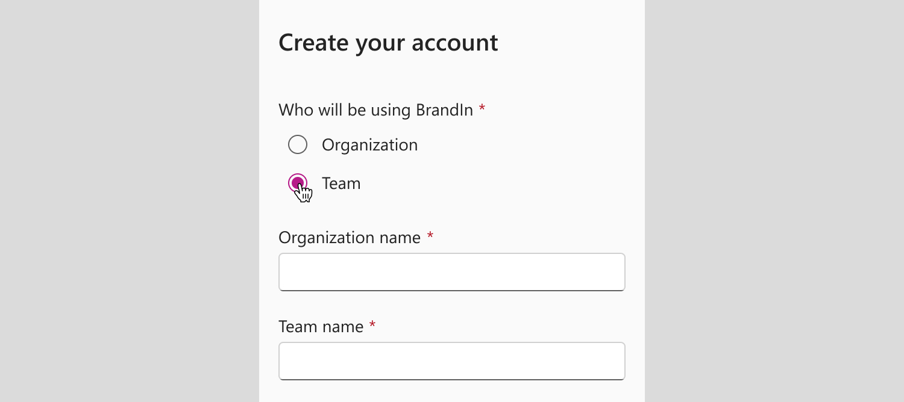
Task: Click the red asterisk beside Team name
Action: (x=372, y=325)
